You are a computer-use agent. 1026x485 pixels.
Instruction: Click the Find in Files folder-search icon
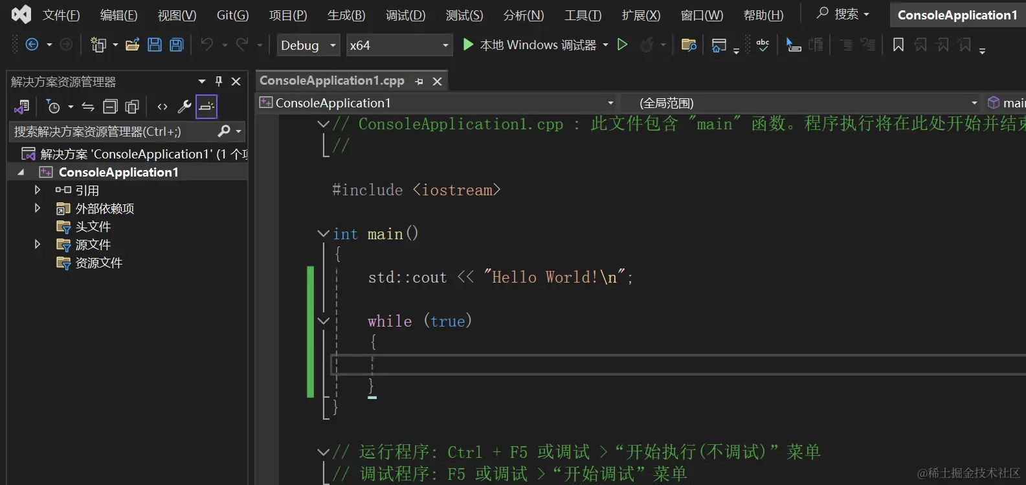[689, 45]
